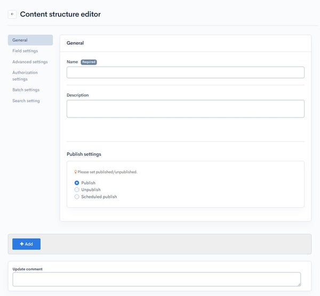This screenshot has width=320, height=296.
Task: Click the Required badge next to Name
Action: [89, 62]
